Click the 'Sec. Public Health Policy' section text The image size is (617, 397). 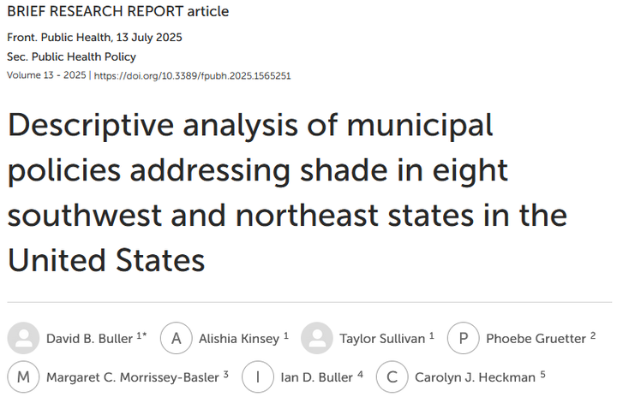click(x=71, y=56)
